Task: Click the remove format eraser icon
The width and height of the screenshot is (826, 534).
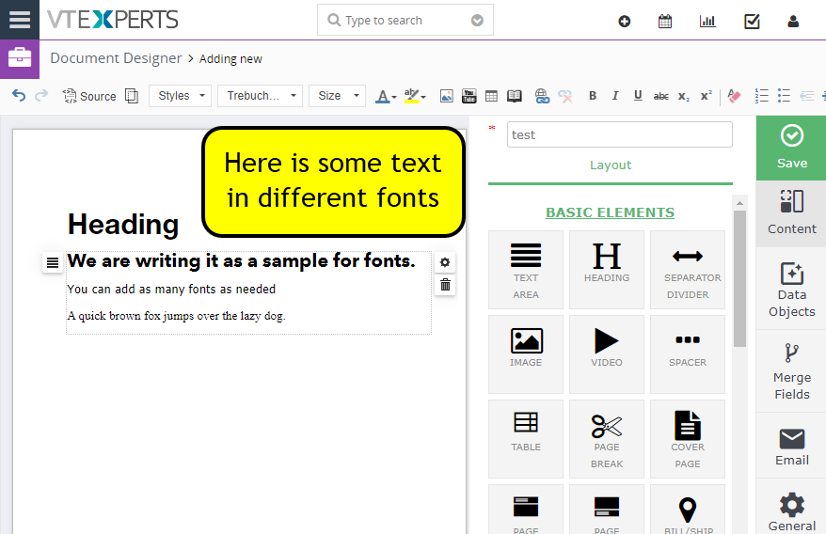Action: (734, 96)
